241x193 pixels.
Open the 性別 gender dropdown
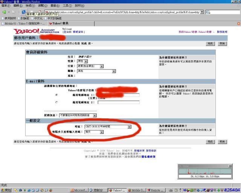tap(82, 61)
